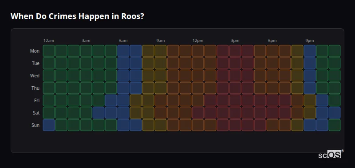Click the Friday 1pm red cell
355x168 pixels.
click(210, 100)
